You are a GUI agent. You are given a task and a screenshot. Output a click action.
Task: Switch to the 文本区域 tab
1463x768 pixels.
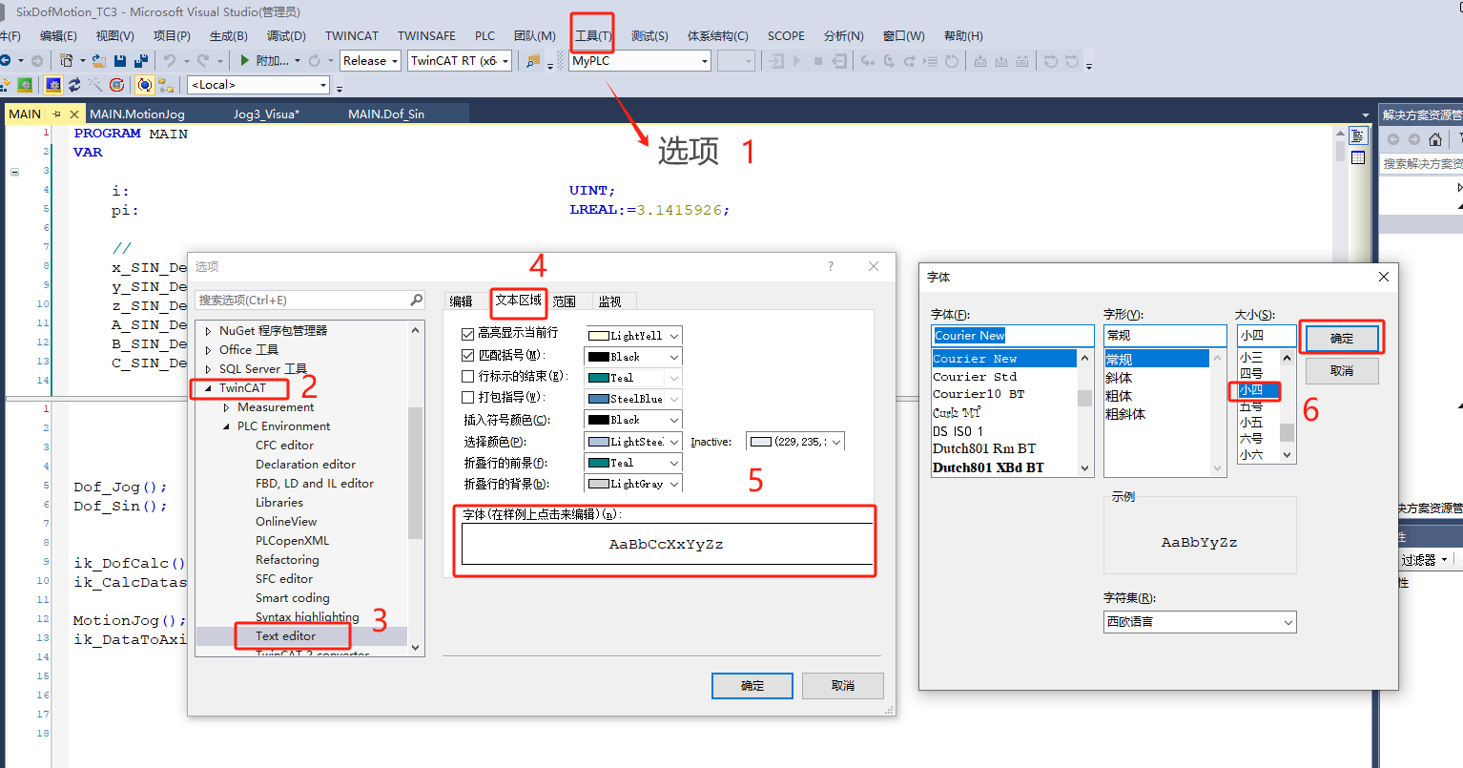[519, 301]
